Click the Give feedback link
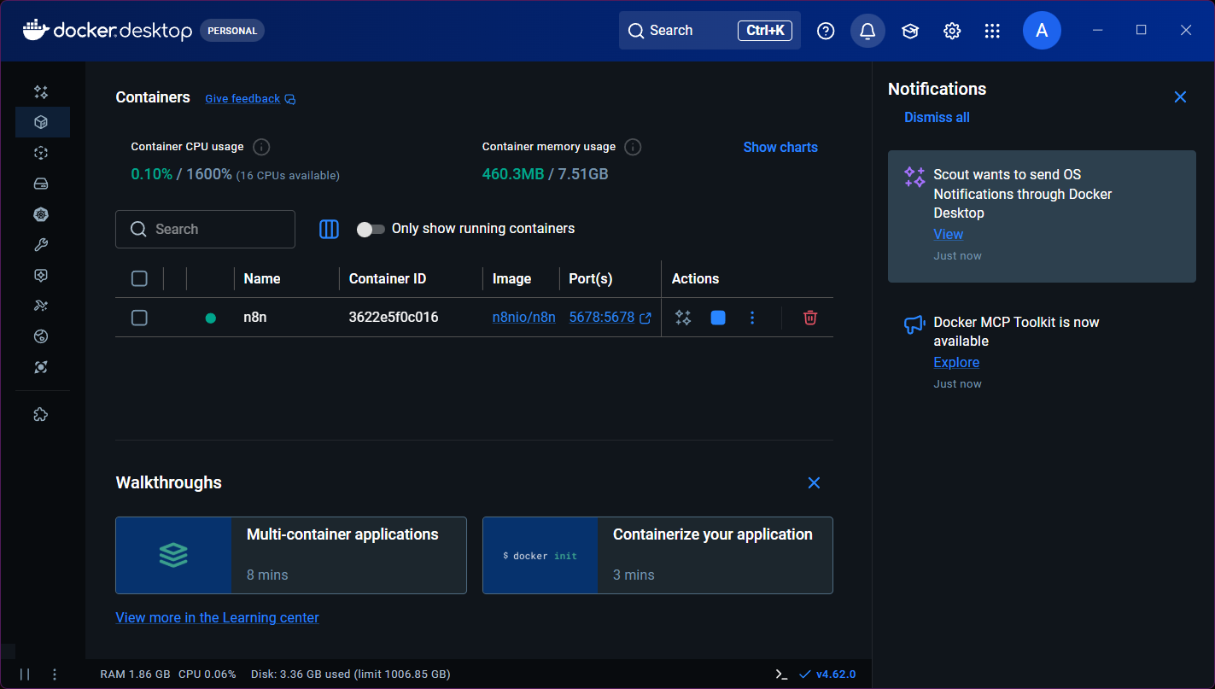 pyautogui.click(x=242, y=99)
